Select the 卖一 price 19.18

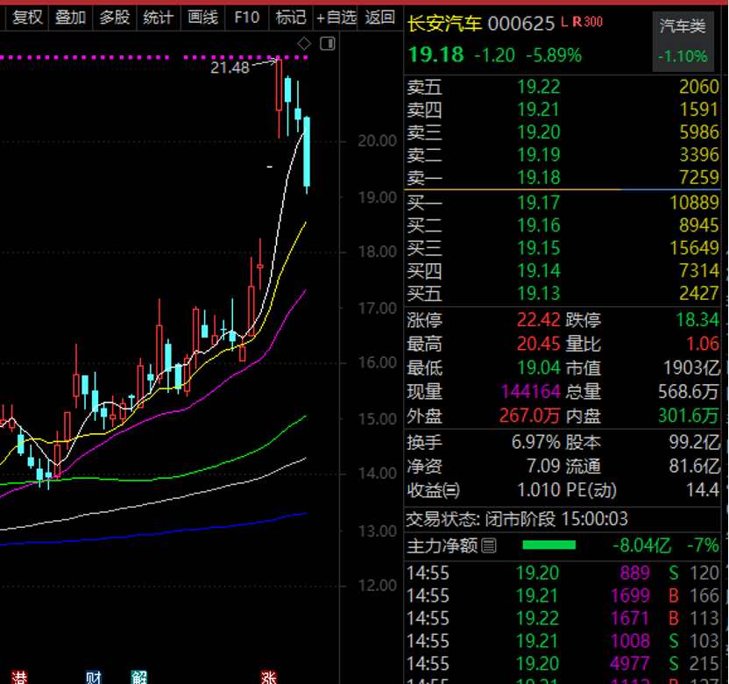point(539,177)
